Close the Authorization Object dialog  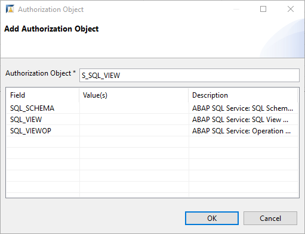(291, 9)
